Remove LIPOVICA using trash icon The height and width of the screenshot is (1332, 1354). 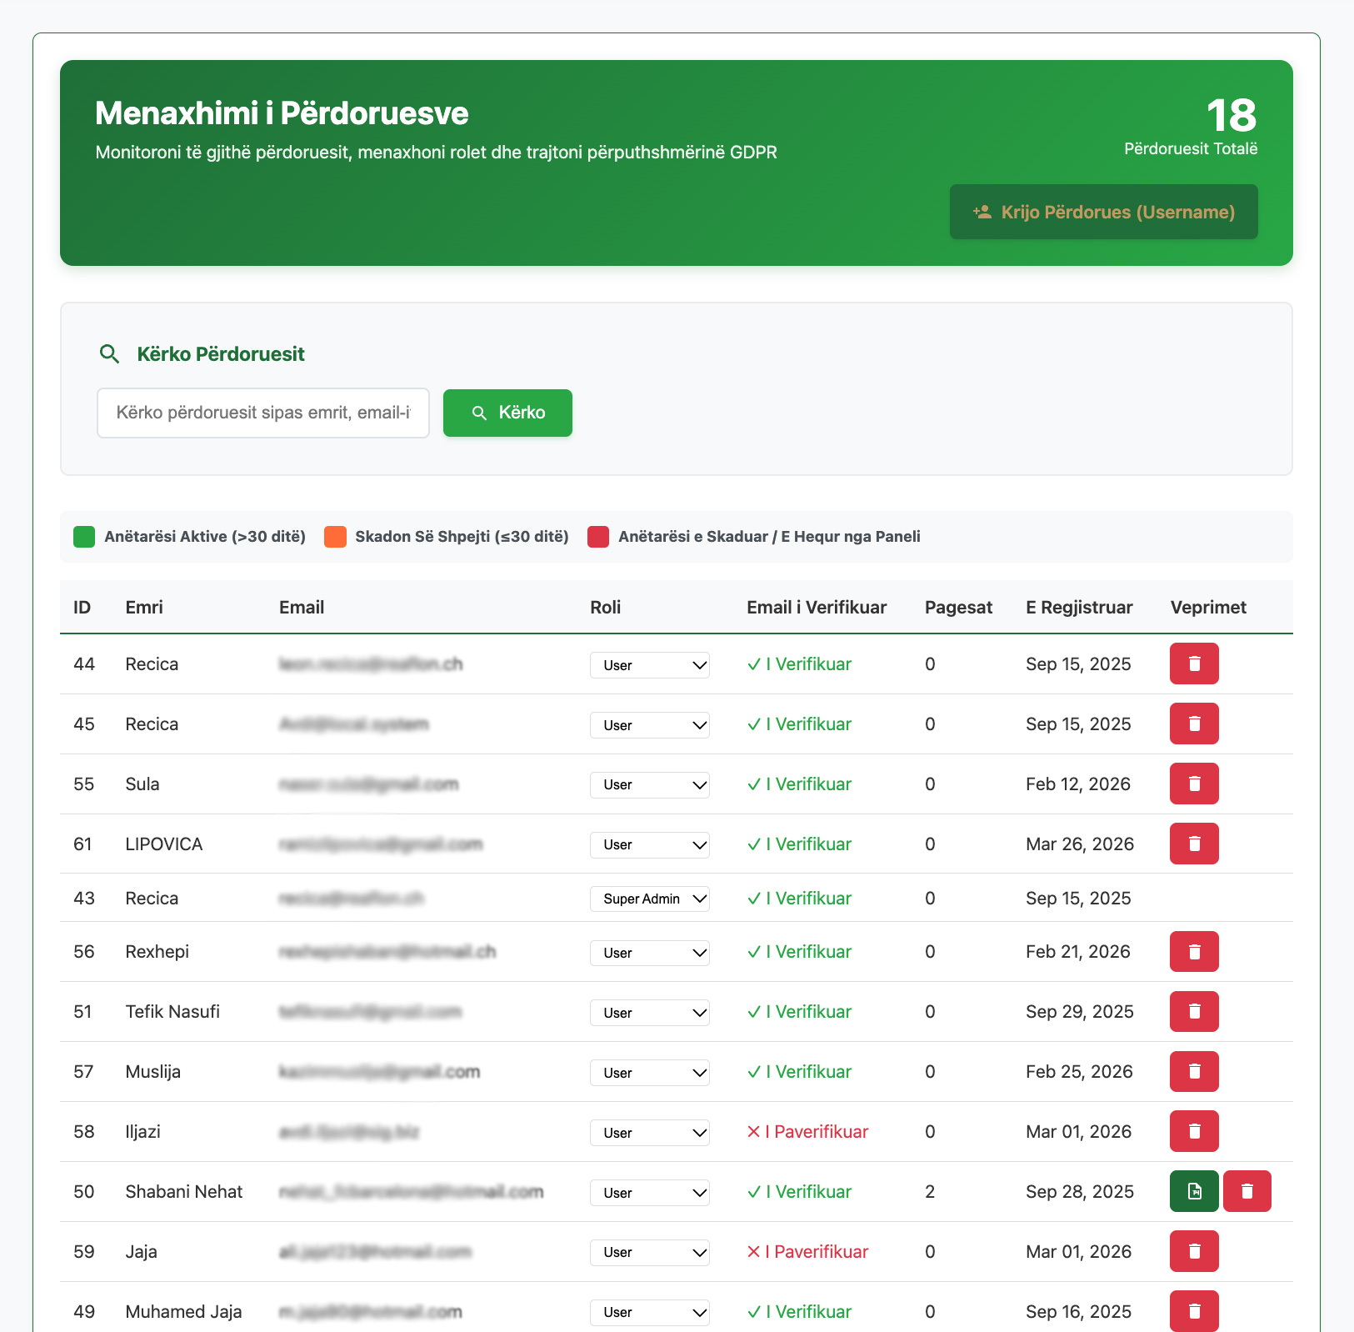click(x=1194, y=844)
